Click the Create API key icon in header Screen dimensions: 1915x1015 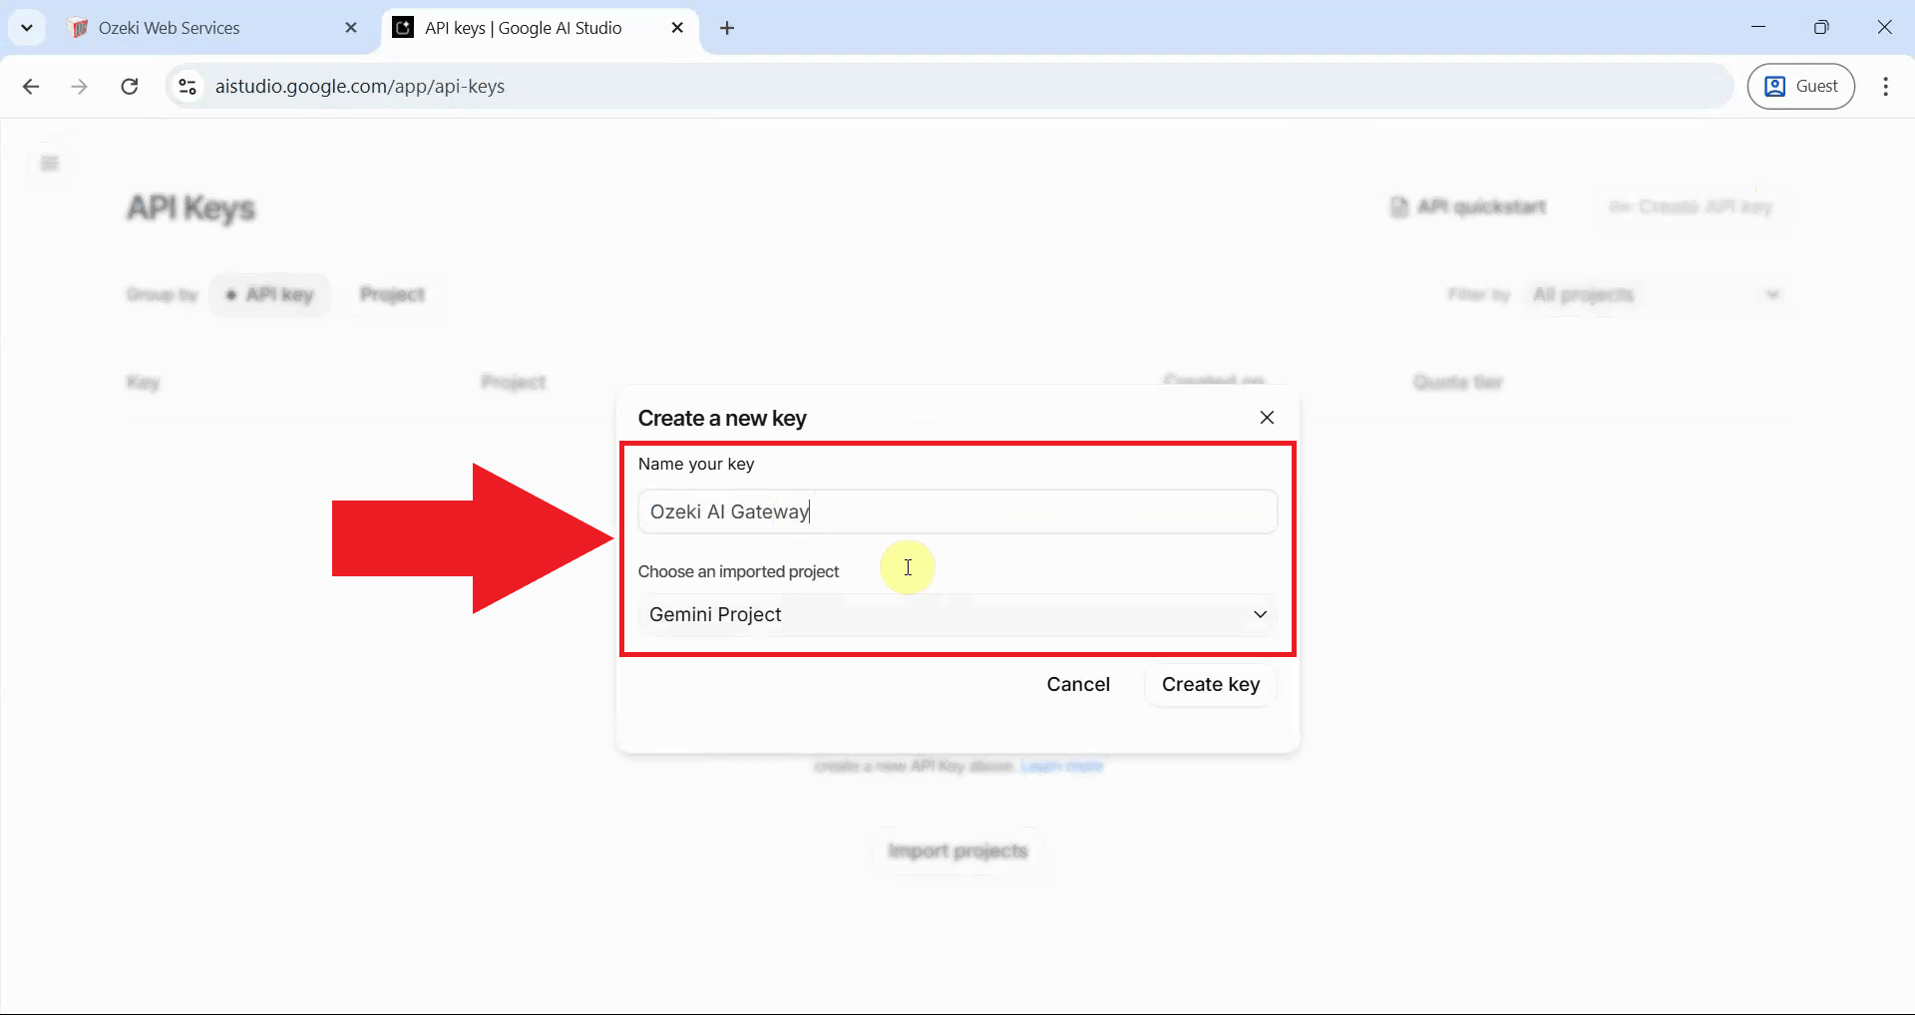[1691, 207]
